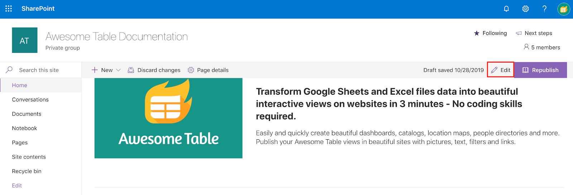Viewport: 573px width, 195px height.
Task: Open the settings gear in header
Action: click(x=525, y=9)
